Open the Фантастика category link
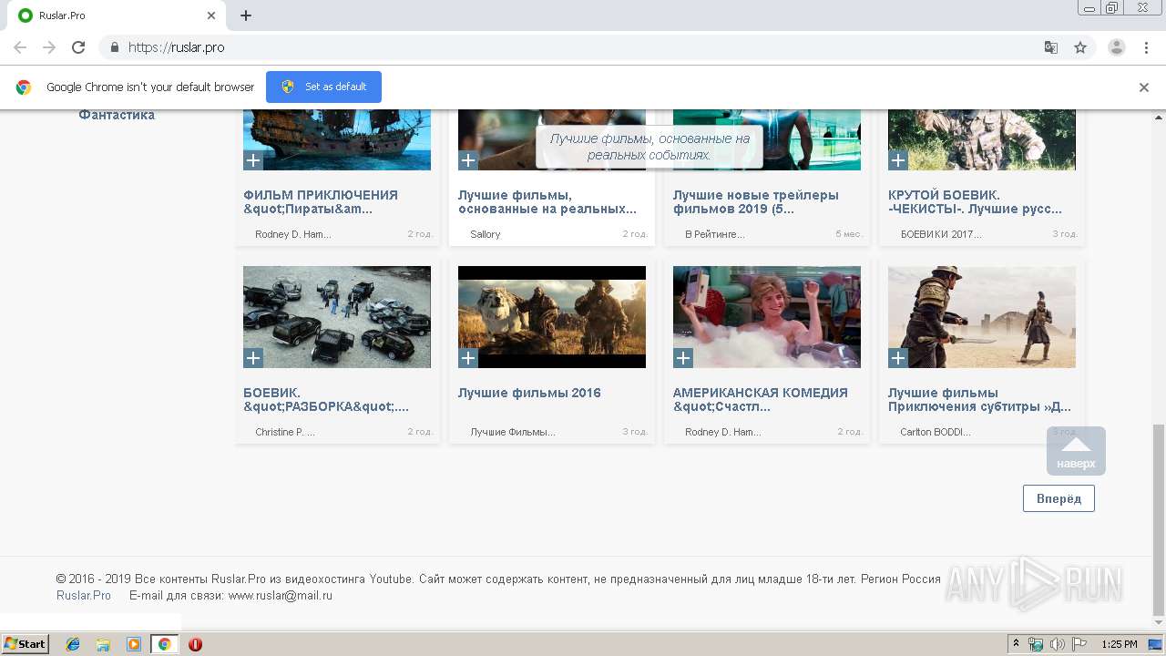The height and width of the screenshot is (656, 1166). (117, 115)
